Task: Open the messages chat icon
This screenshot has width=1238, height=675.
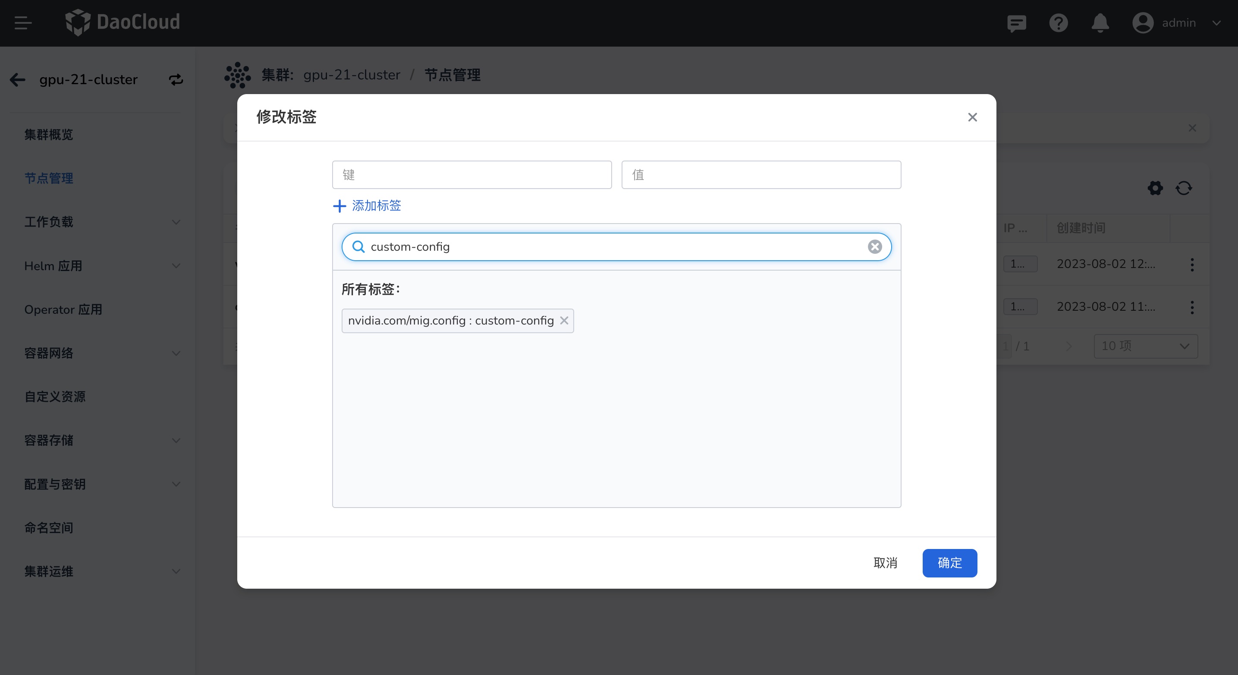Action: tap(1016, 23)
